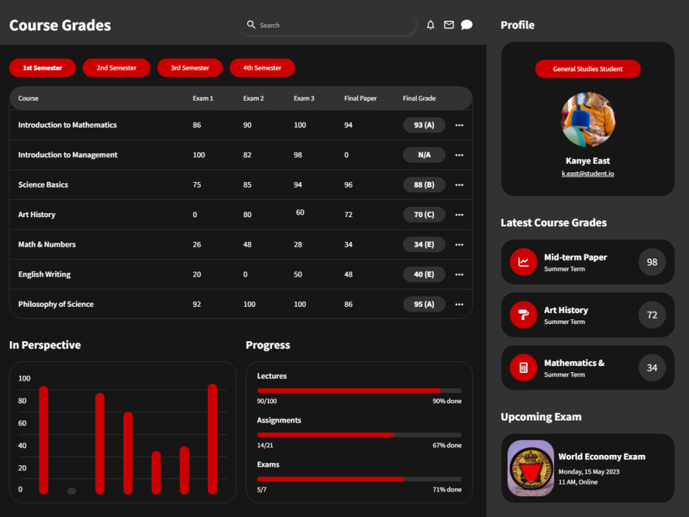Open more options for Science Basics row

click(459, 185)
